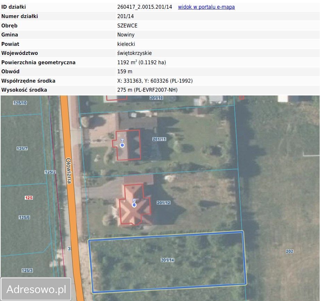Open the 'widok w portalu e-mapa' link
This screenshot has height=301, width=320.
206,7
